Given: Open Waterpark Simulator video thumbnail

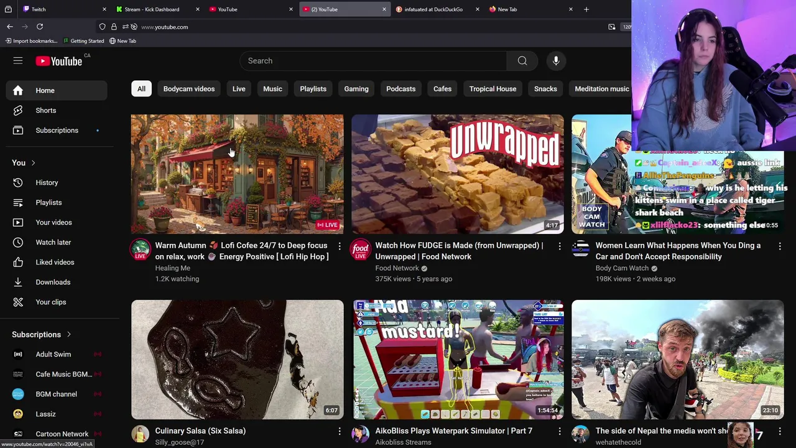Looking at the screenshot, I should (x=458, y=359).
